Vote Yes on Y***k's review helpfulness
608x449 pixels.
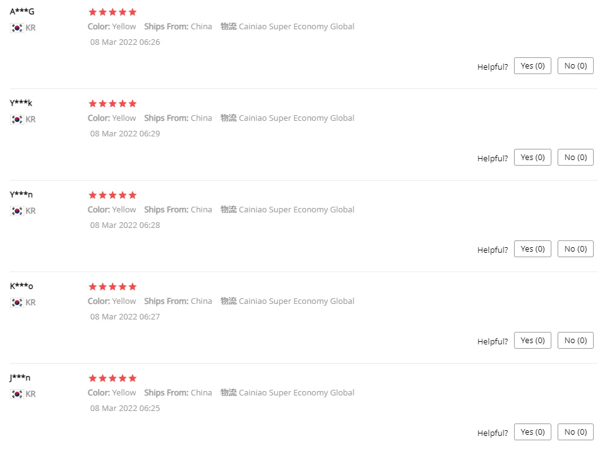[x=532, y=158]
